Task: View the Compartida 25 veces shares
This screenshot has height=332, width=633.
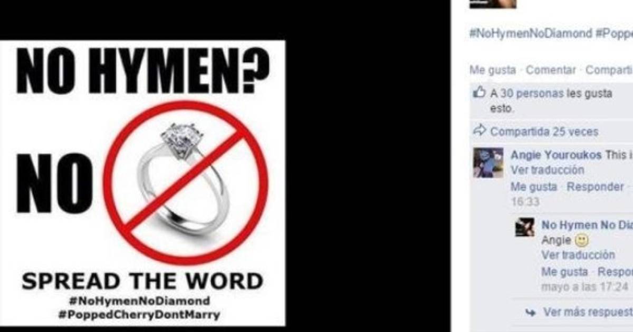Action: click(x=544, y=131)
